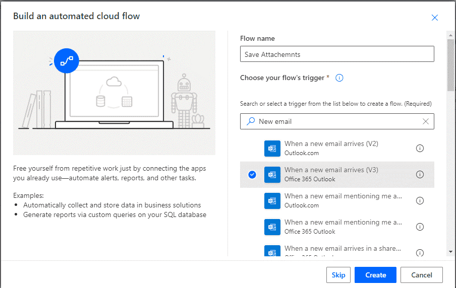Viewport: 456px width, 288px height.
Task: Click info icon for Outlook.com mentioning me trigger
Action: pos(420,200)
